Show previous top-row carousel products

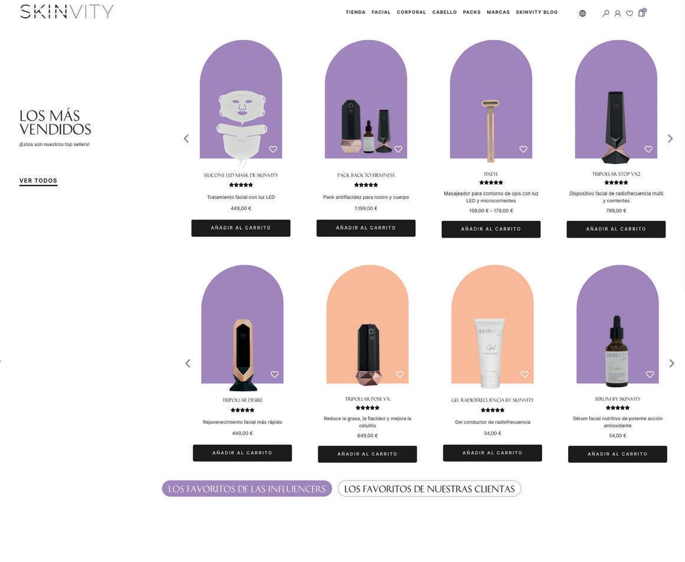186,138
